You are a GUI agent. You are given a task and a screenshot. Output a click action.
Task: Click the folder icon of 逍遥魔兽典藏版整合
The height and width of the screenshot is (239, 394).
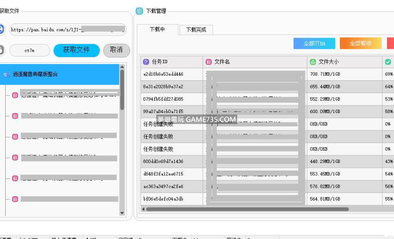coord(6,75)
